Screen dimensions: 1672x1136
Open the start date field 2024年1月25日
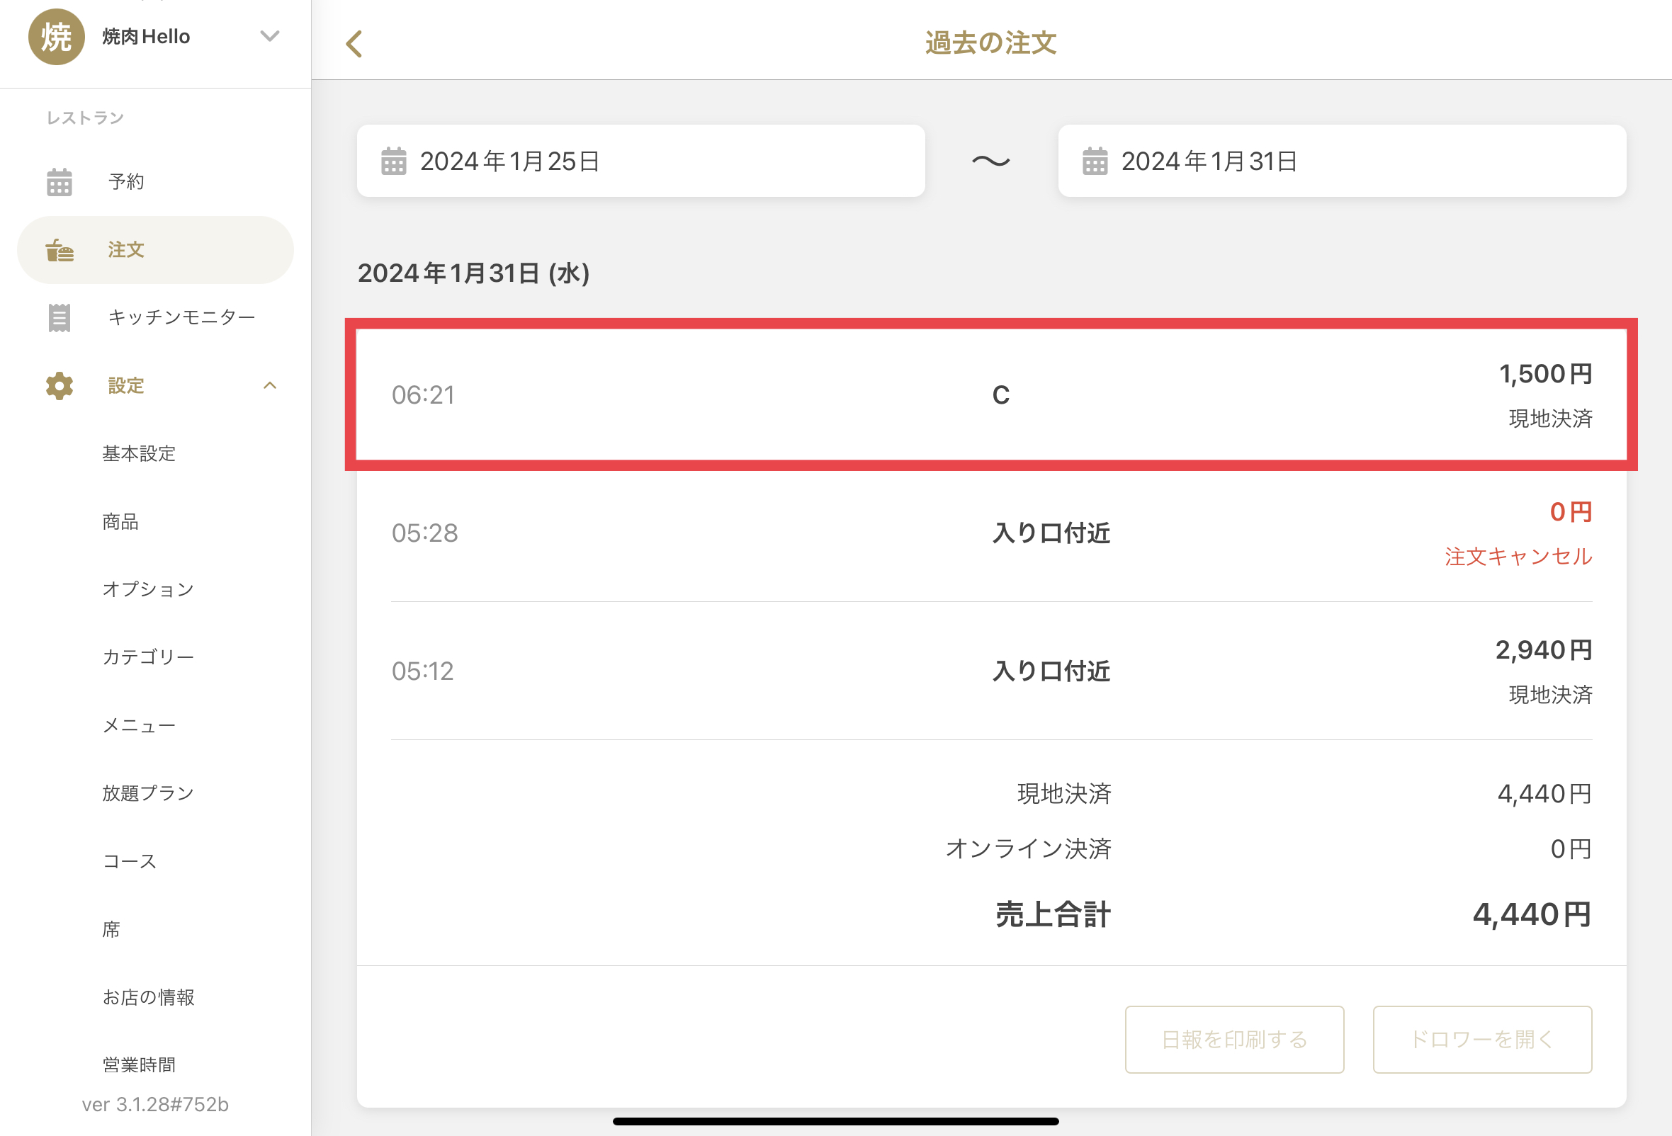(x=640, y=161)
